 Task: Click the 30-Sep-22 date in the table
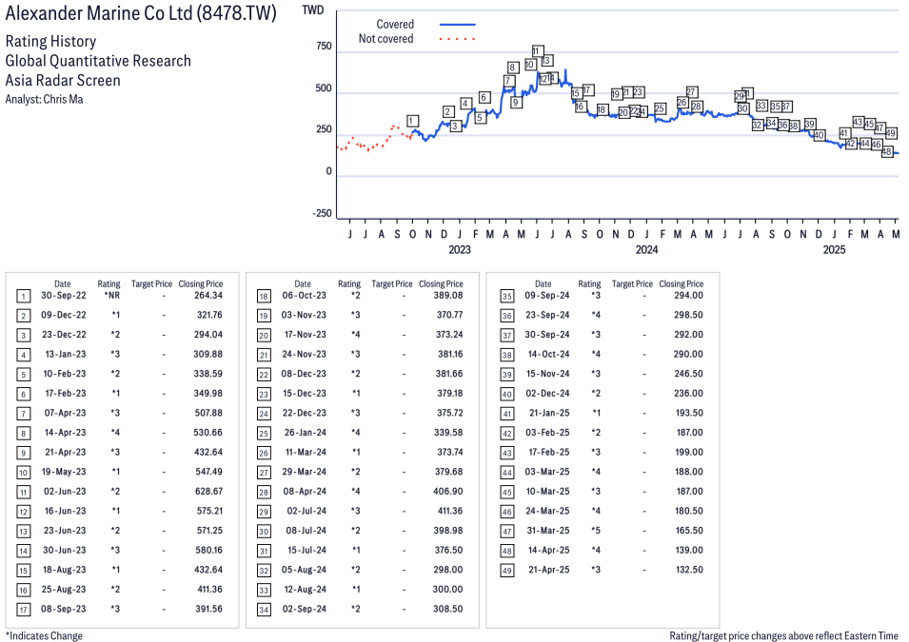[x=64, y=296]
